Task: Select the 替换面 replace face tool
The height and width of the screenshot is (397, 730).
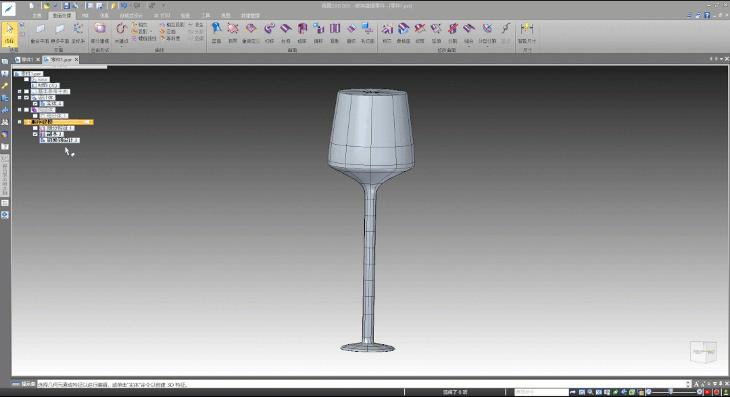Action: pyautogui.click(x=403, y=33)
